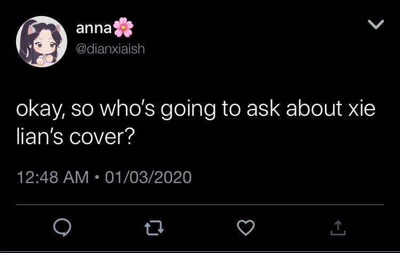Open the 12:48 AM timestamp link

(x=53, y=177)
